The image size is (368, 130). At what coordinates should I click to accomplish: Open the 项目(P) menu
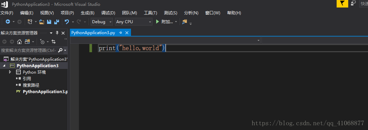pyautogui.click(x=67, y=13)
